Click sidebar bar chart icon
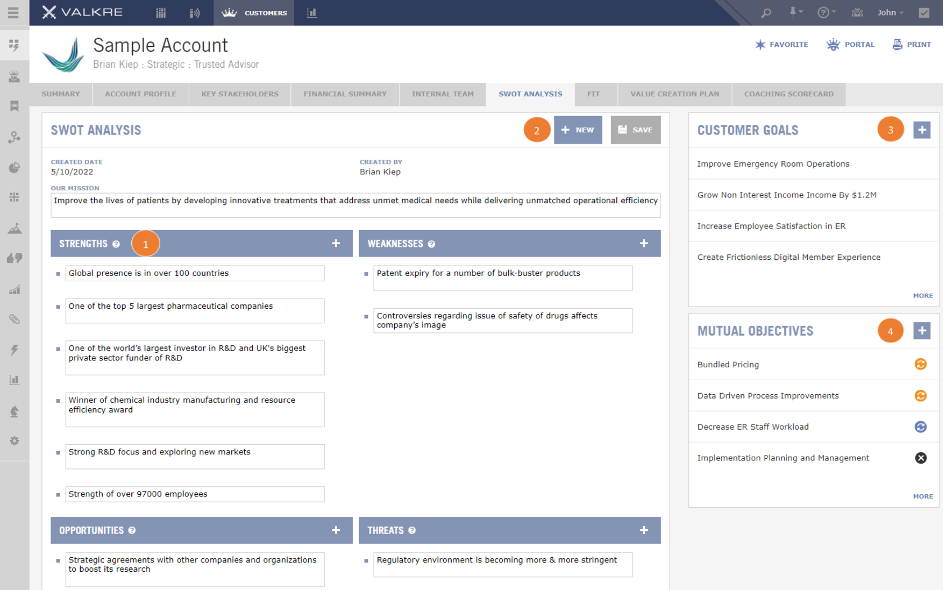This screenshot has width=946, height=590. click(15, 380)
